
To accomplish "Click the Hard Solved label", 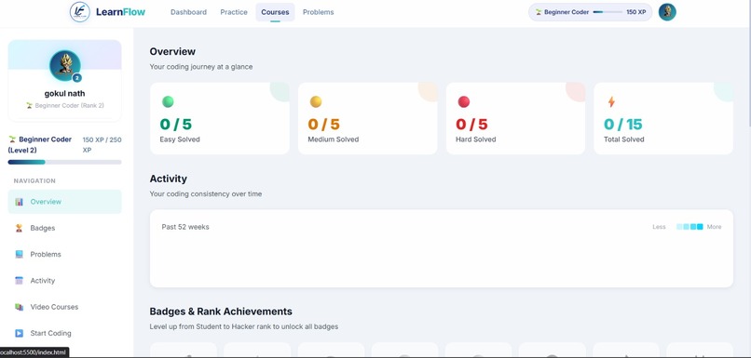I will point(475,139).
